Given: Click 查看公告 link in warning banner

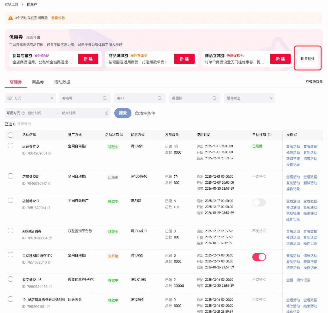Looking at the screenshot, I should click(58, 18).
